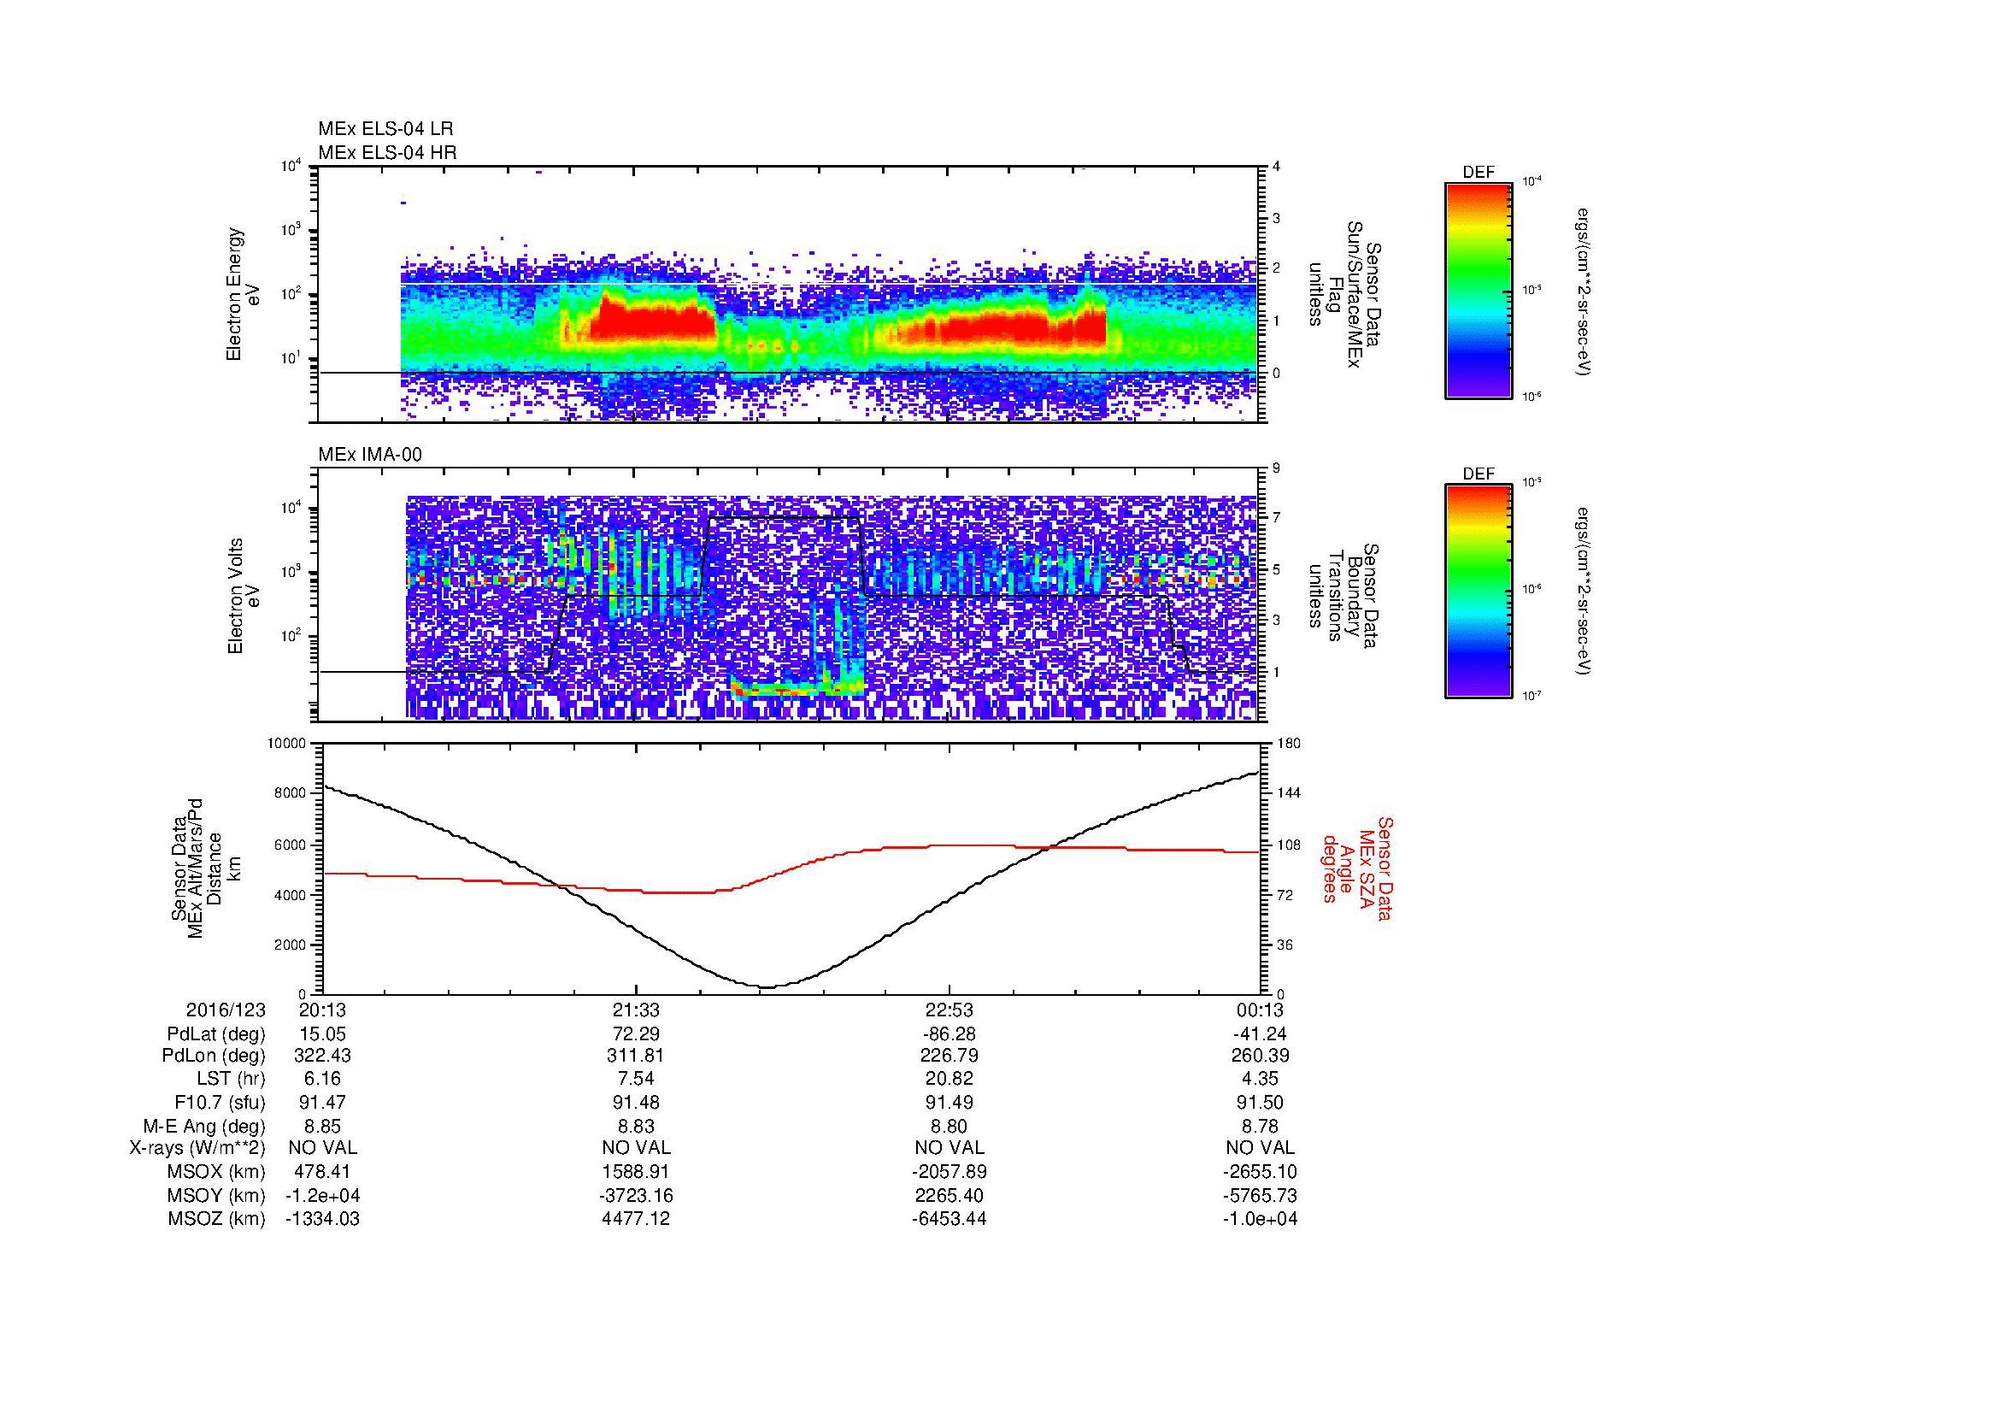Click the MSOZ value '-1334.03'

click(323, 1219)
